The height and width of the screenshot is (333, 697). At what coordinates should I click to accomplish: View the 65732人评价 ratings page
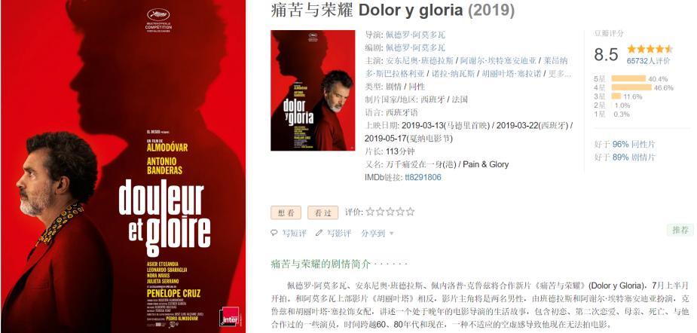tap(648, 61)
